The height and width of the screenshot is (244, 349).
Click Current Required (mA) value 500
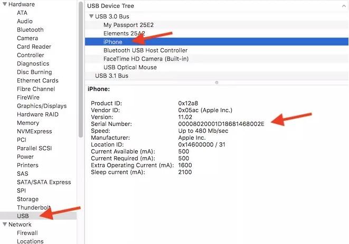point(183,159)
